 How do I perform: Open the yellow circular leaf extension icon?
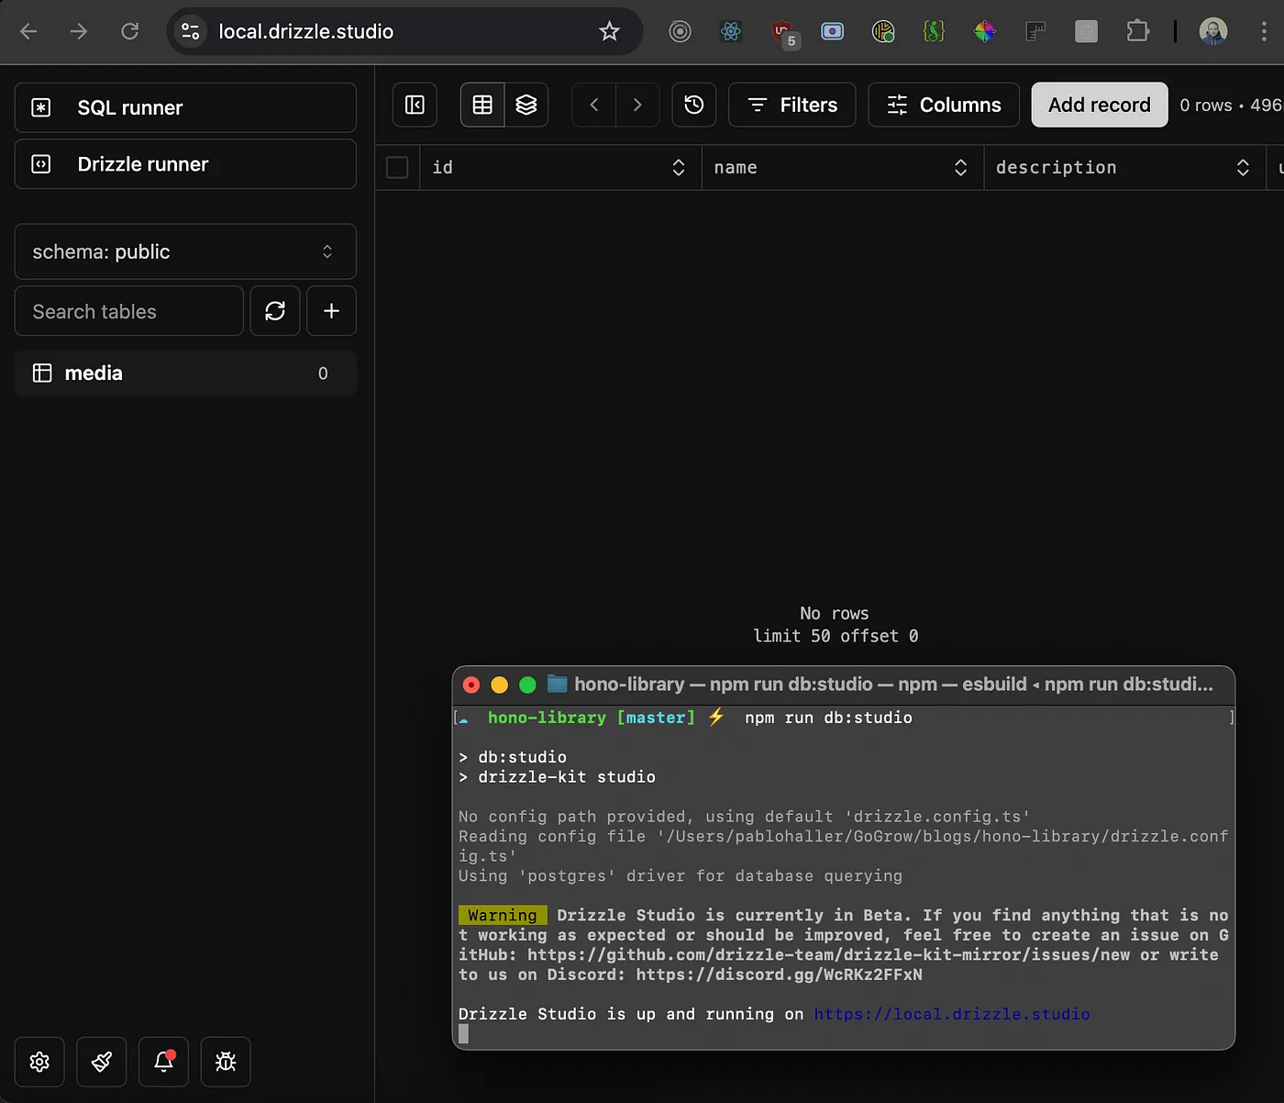[883, 31]
